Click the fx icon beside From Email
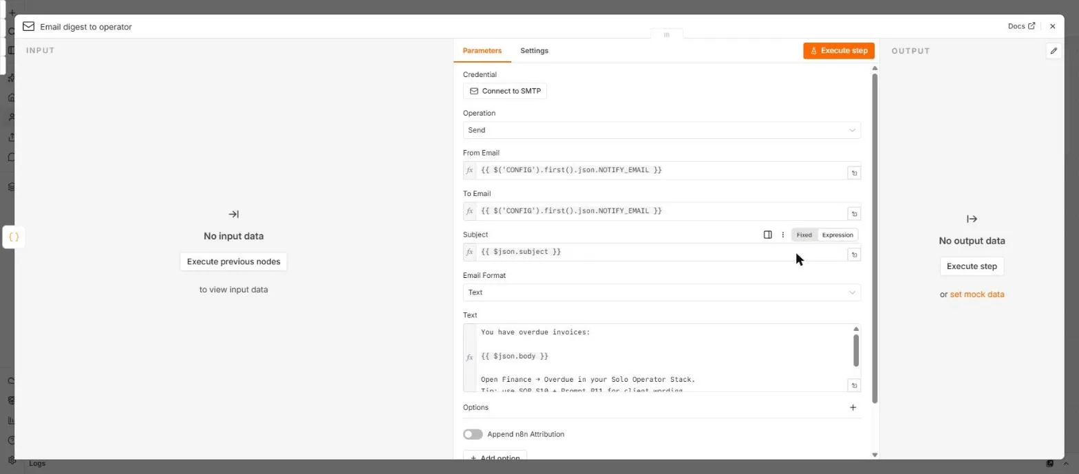This screenshot has height=474, width=1079. click(x=470, y=170)
